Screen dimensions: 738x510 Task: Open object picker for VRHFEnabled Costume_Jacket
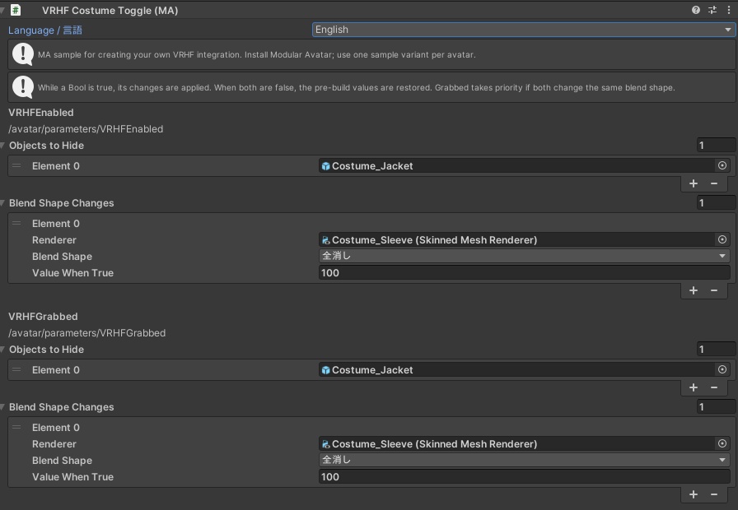(722, 165)
